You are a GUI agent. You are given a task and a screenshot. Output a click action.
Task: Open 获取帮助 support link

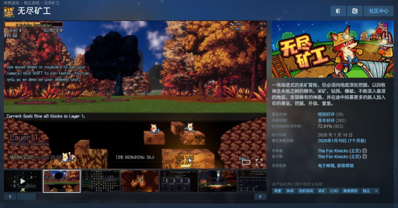(x=345, y=166)
